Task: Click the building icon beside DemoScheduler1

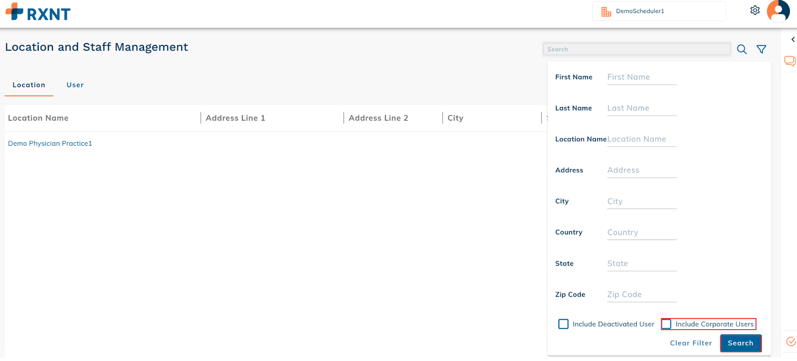Action: pos(606,11)
